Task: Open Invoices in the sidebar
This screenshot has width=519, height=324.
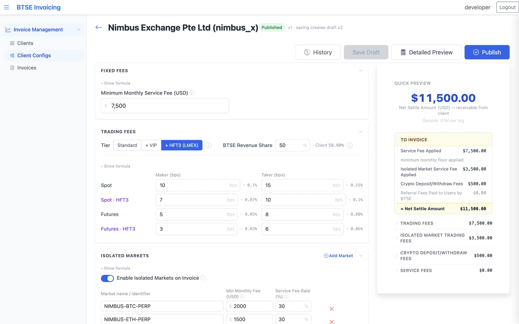Action: click(x=44, y=68)
